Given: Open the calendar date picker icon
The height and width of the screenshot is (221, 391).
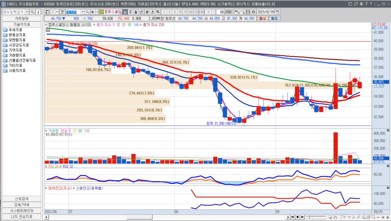Looking at the screenshot, I should point(277,12).
